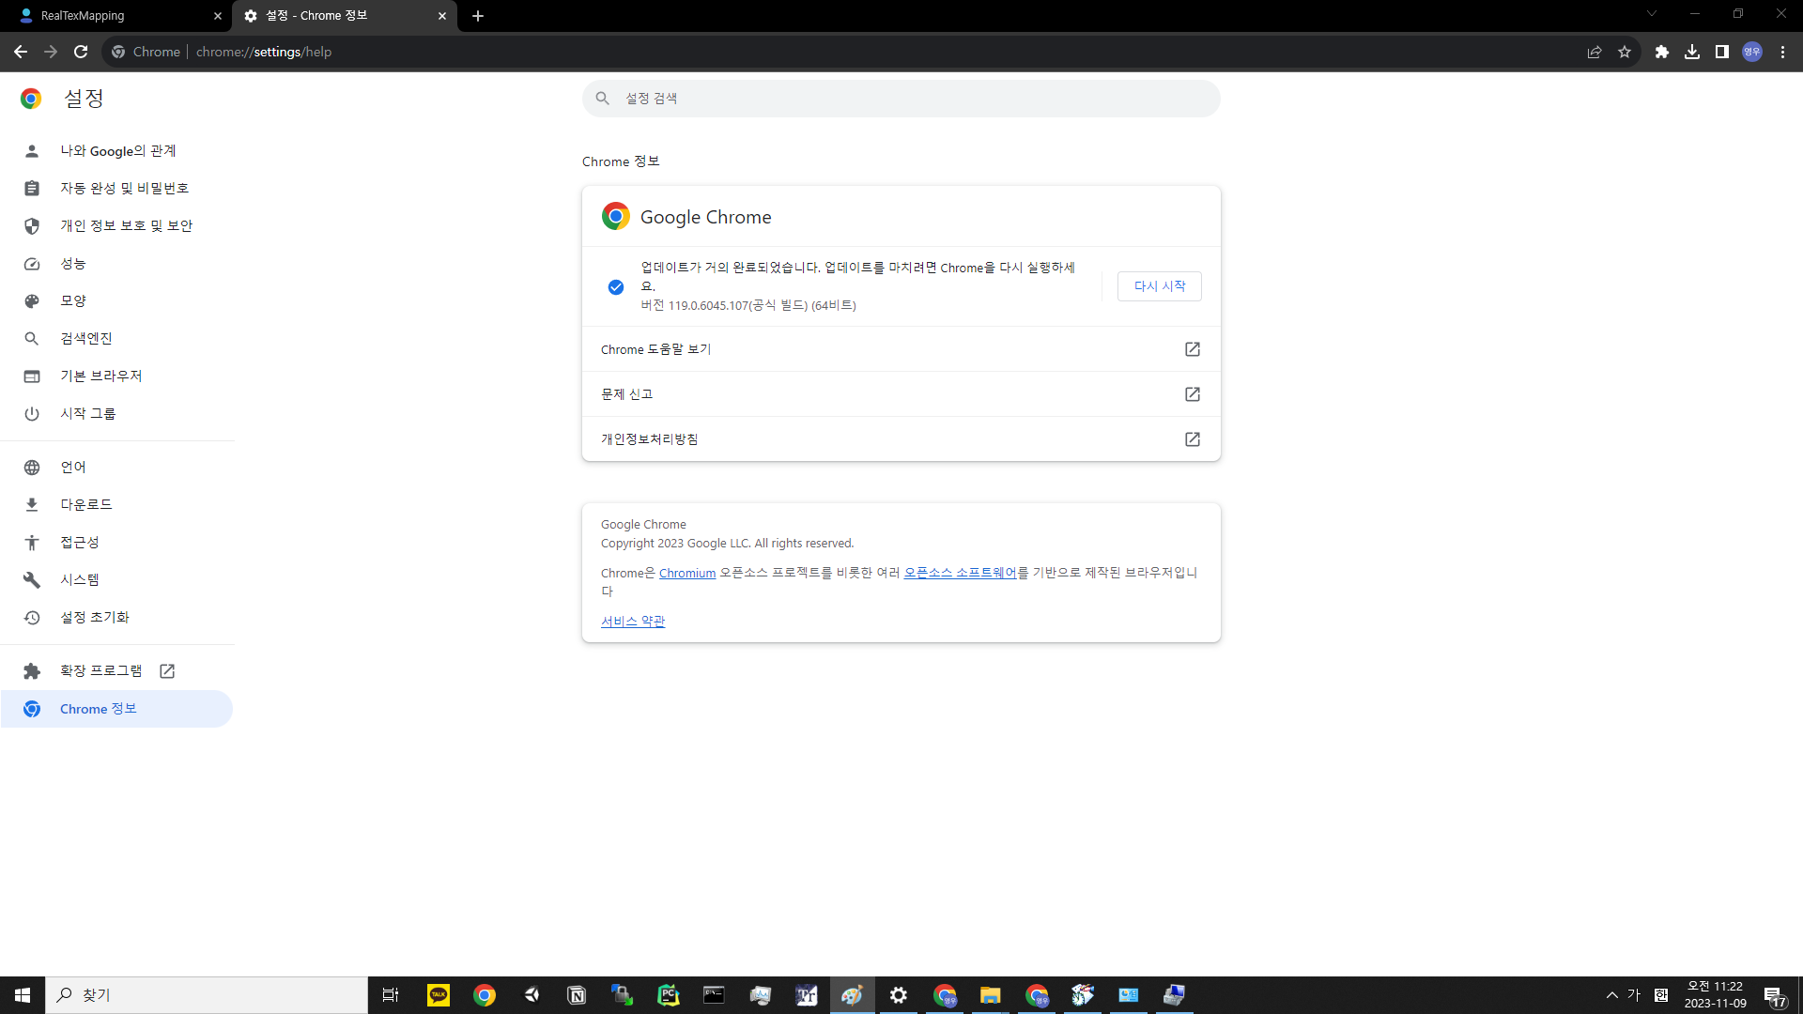Show hidden system tray icons chevron
Image resolution: width=1803 pixels, height=1014 pixels.
click(x=1611, y=995)
